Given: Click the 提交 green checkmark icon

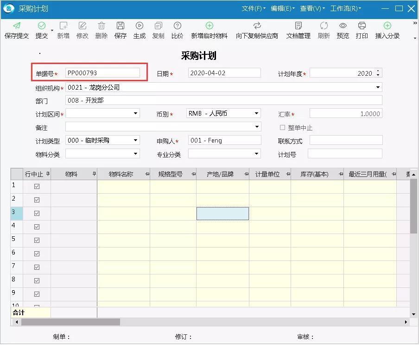Looking at the screenshot, I should (42, 26).
